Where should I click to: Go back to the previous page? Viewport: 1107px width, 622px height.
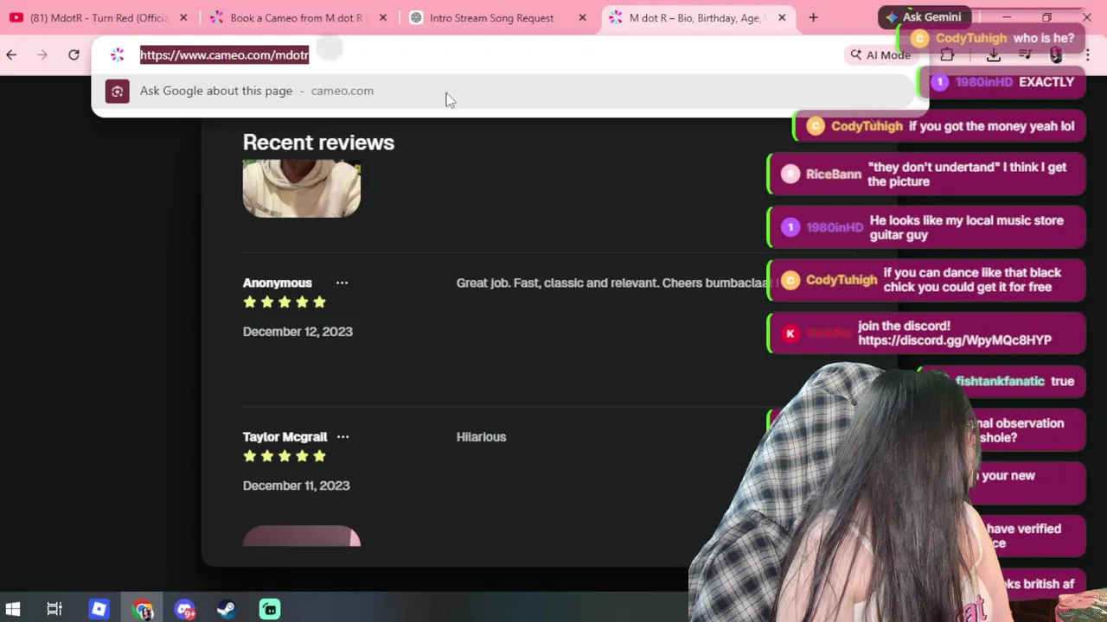tap(11, 54)
